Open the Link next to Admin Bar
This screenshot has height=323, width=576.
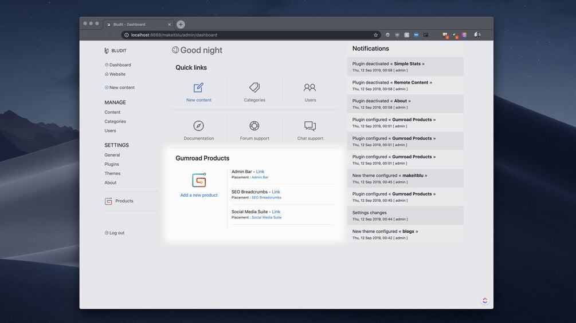(260, 172)
